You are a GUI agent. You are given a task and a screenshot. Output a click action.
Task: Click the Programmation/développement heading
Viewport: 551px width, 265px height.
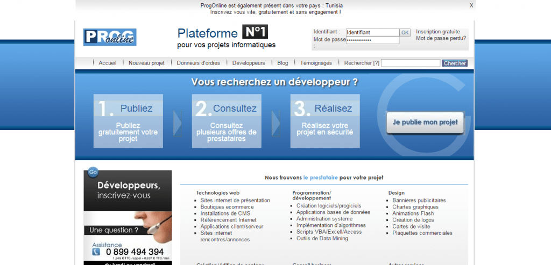coord(312,196)
